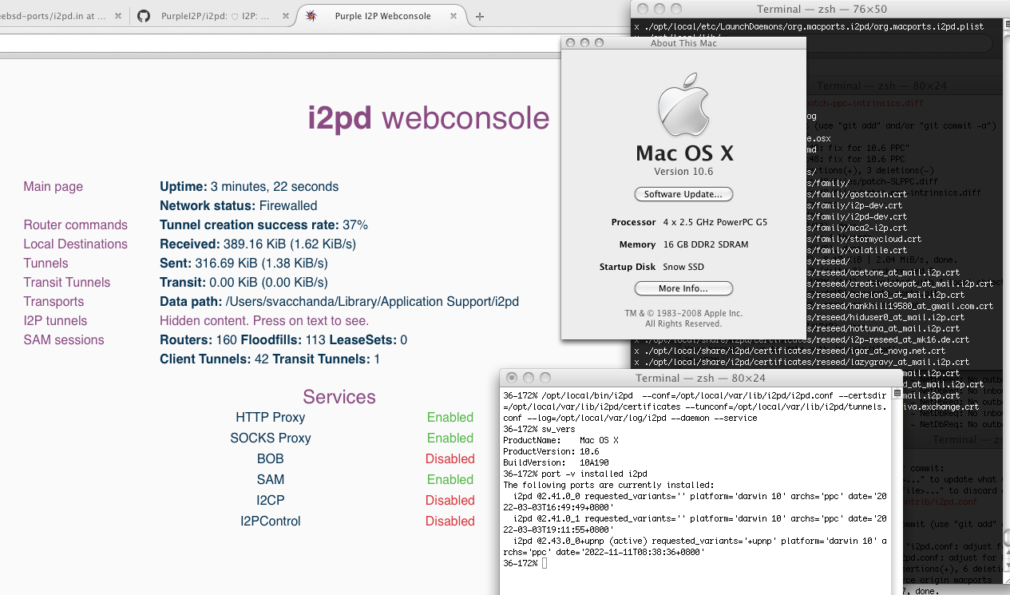This screenshot has height=595, width=1010.
Task: Click the I2PControl service entry
Action: tap(270, 521)
